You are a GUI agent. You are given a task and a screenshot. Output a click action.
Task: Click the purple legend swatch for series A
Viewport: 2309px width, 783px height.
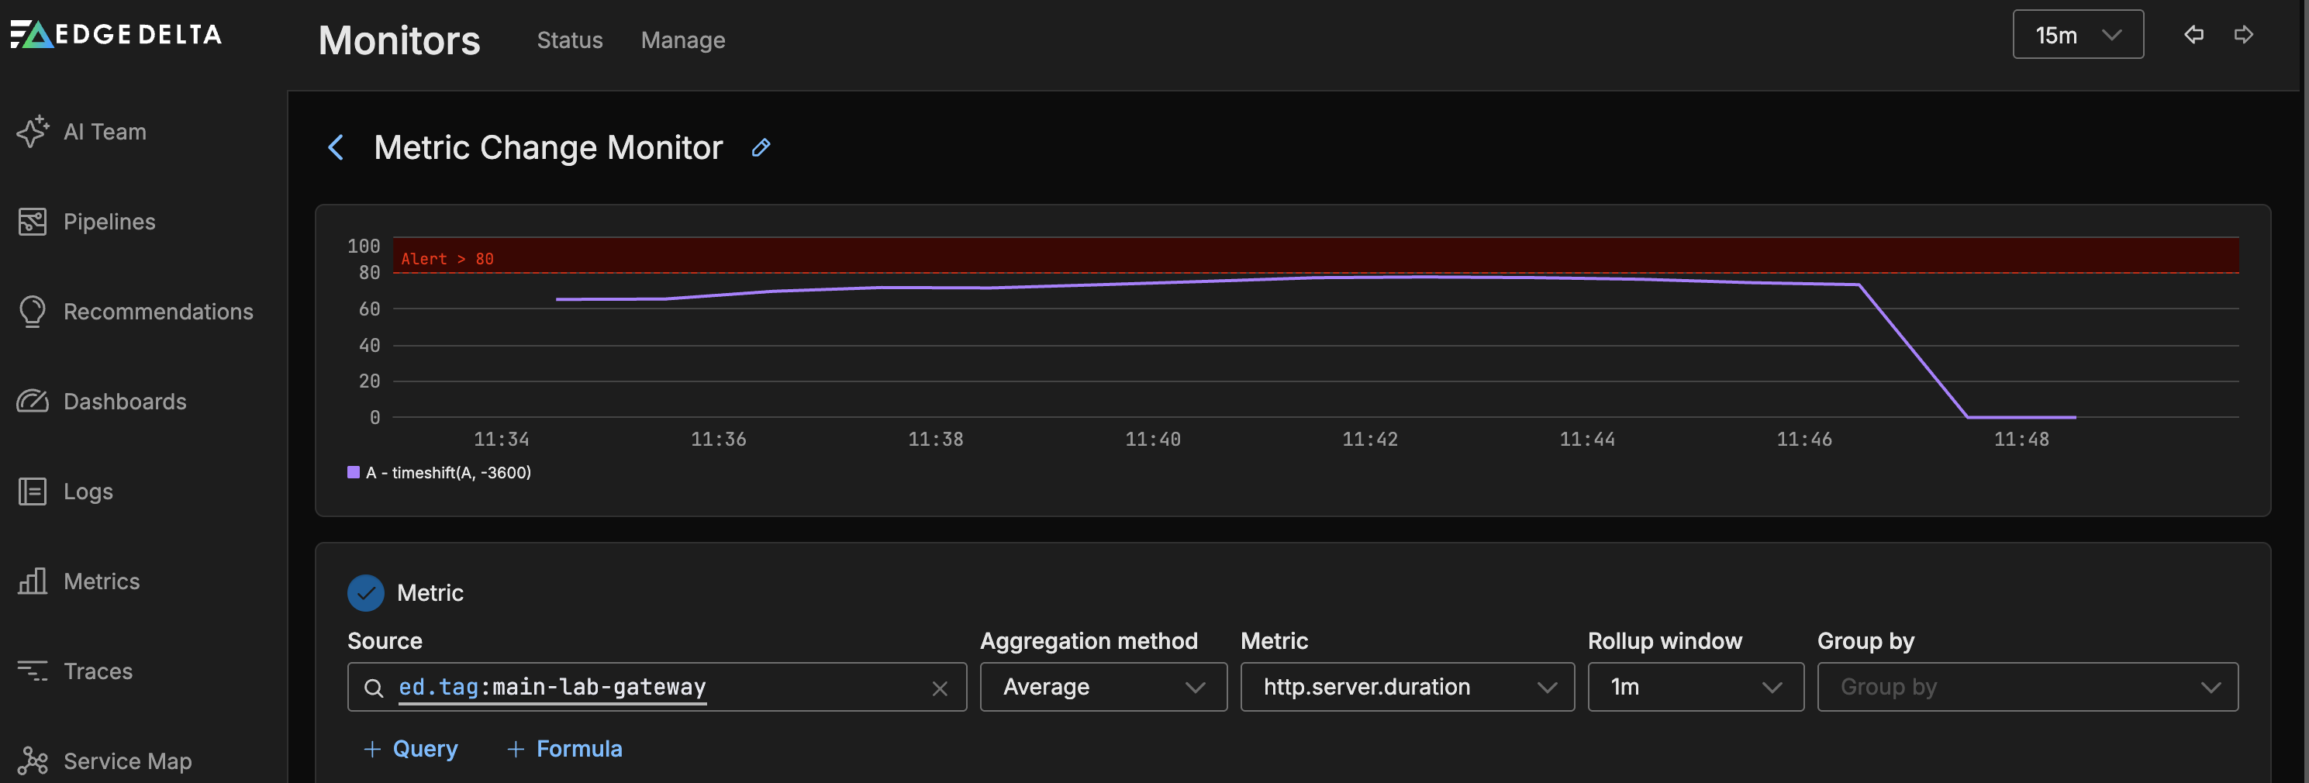(x=353, y=472)
